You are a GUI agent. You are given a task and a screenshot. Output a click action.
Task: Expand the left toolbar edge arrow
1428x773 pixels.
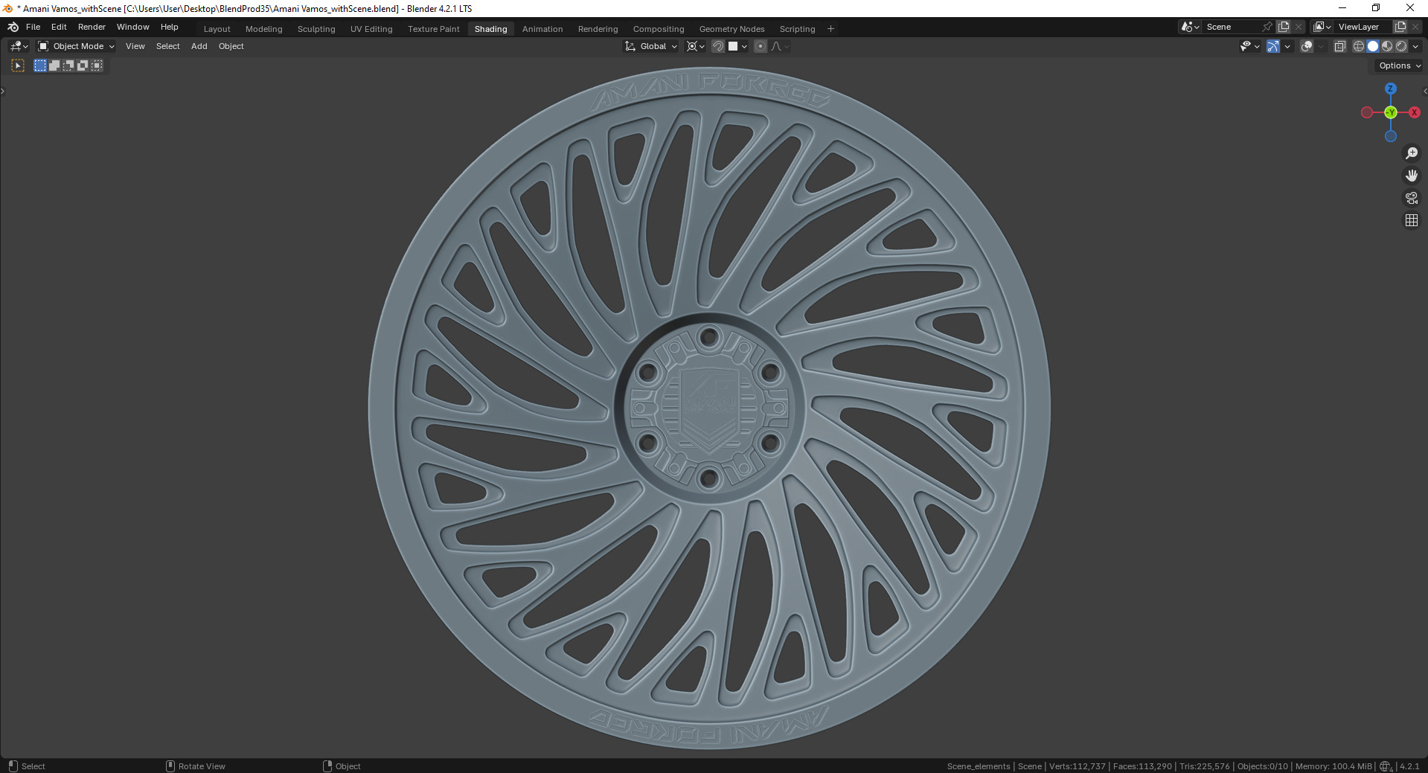coord(2,91)
